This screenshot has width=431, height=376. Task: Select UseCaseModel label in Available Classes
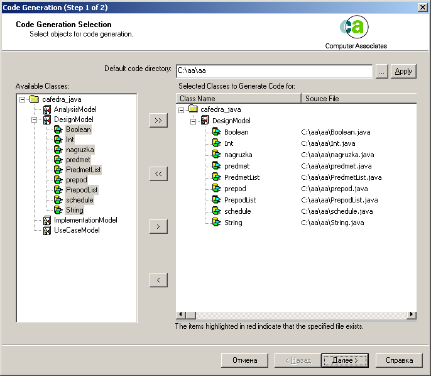pos(77,230)
